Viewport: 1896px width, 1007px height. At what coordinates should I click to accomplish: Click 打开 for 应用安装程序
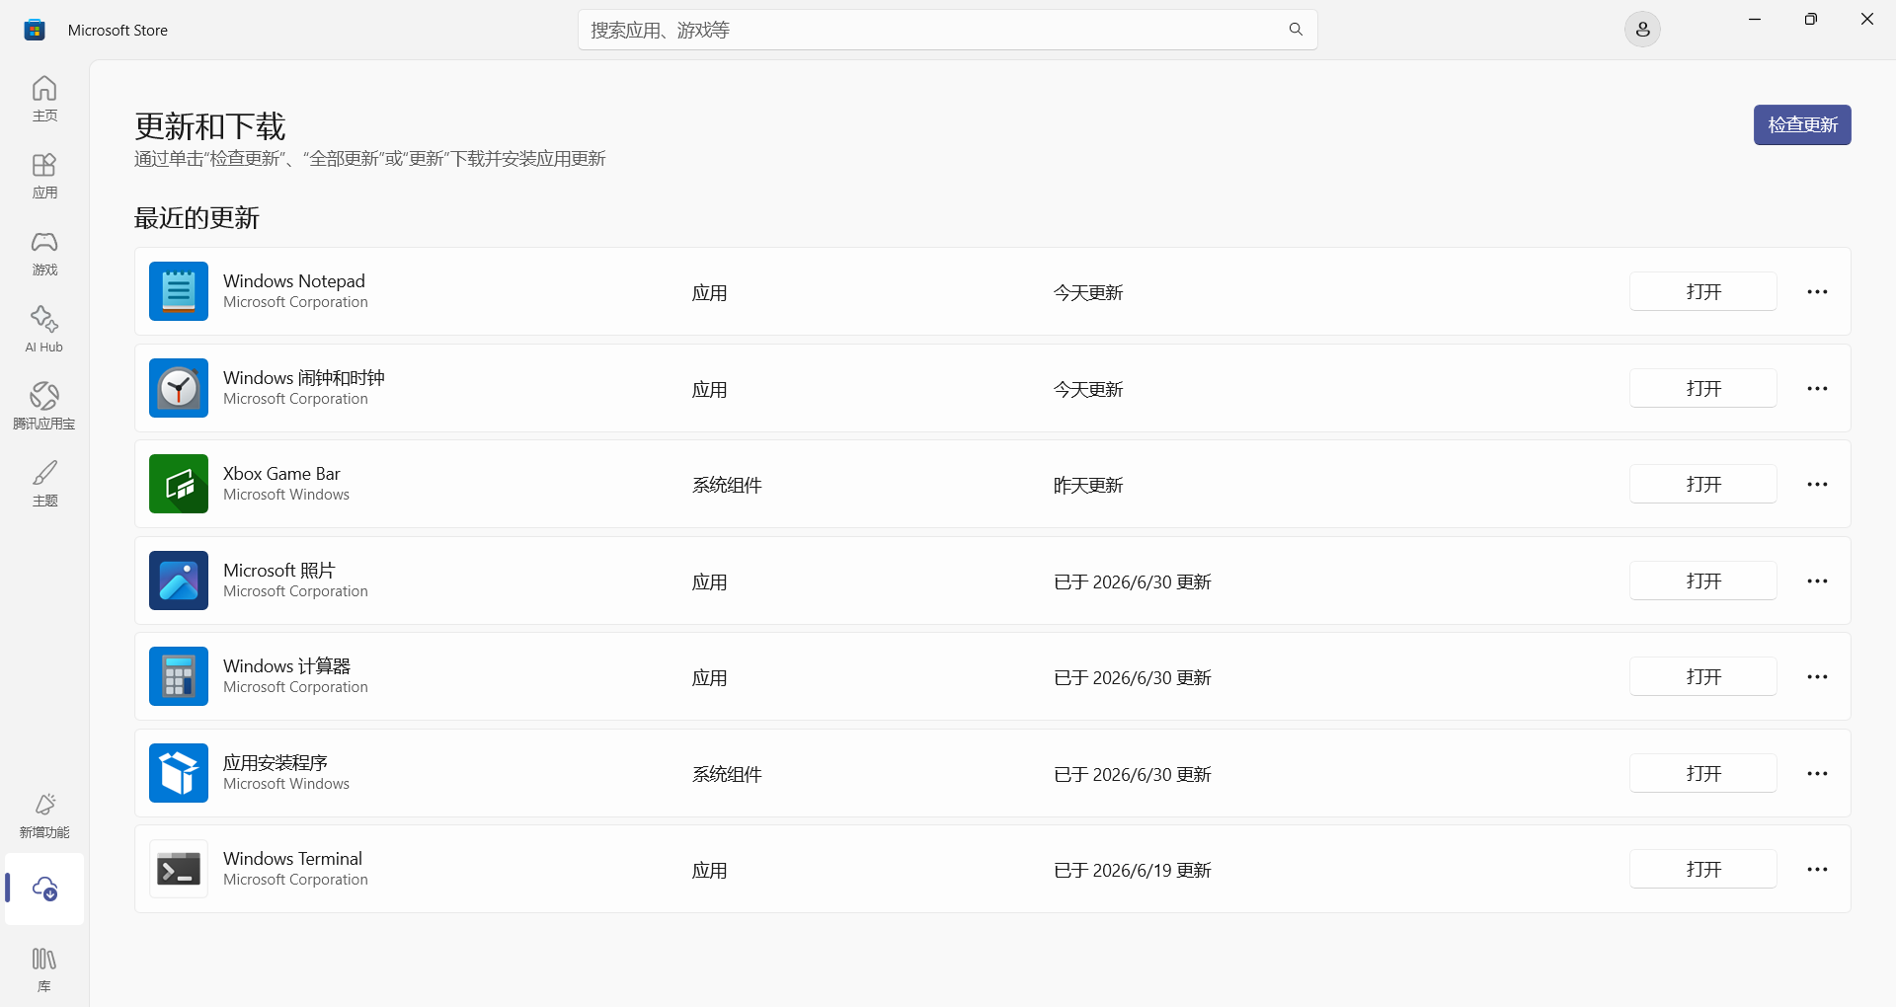coord(1703,773)
